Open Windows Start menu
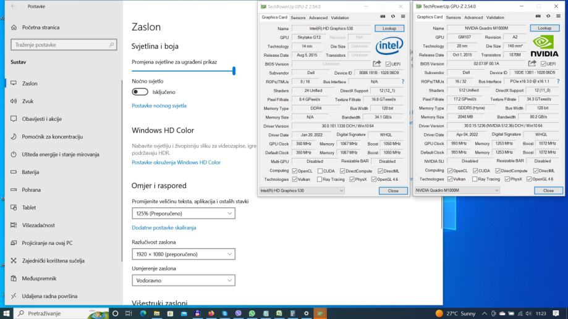 [7, 313]
